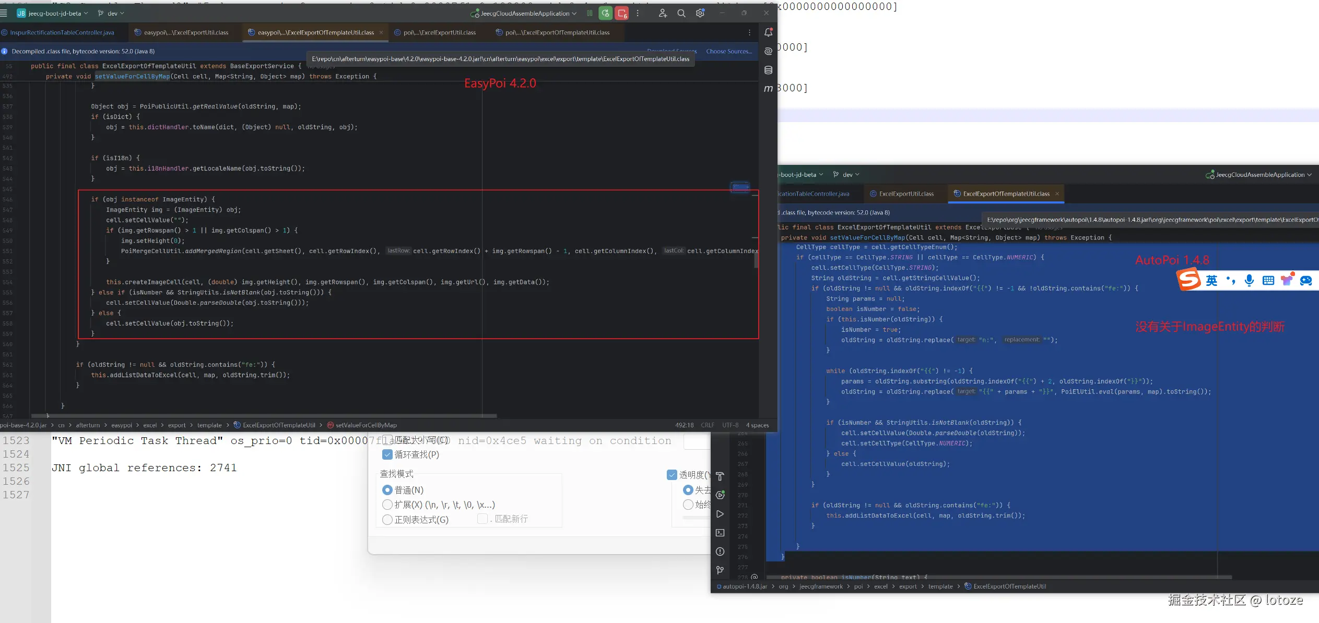
Task: Open the Terminal tool window
Action: (720, 533)
